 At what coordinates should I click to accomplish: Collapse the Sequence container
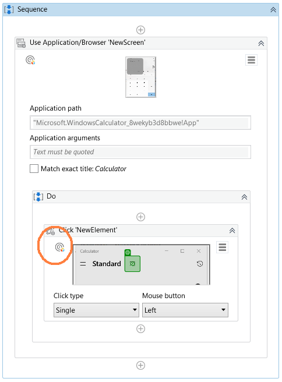pos(273,10)
